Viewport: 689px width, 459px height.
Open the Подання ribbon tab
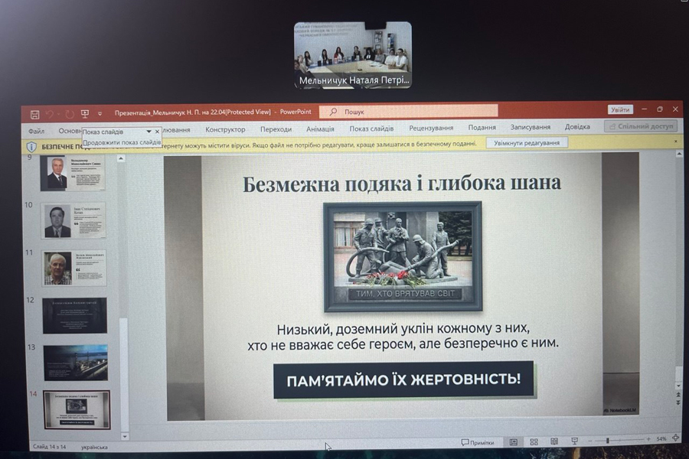(x=482, y=128)
